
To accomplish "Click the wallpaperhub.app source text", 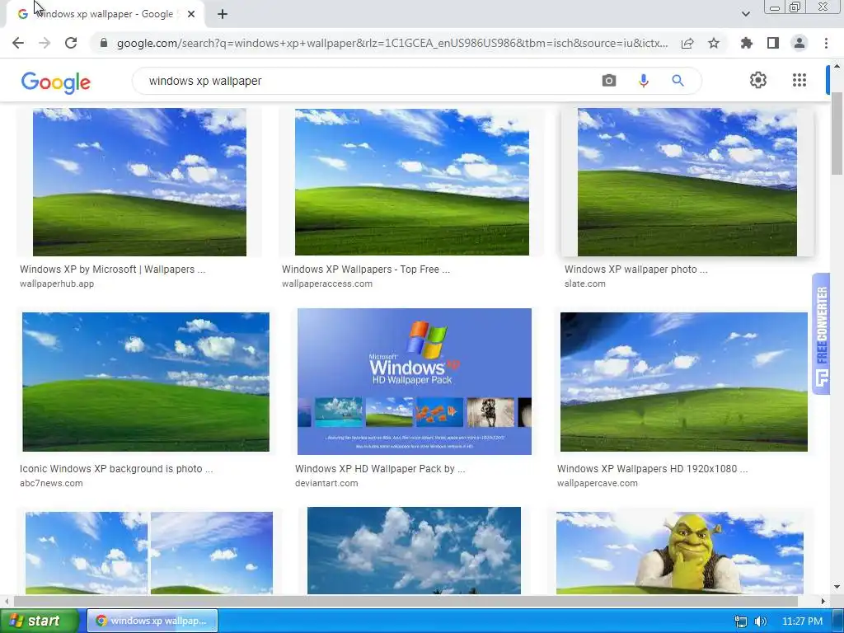I will [57, 284].
